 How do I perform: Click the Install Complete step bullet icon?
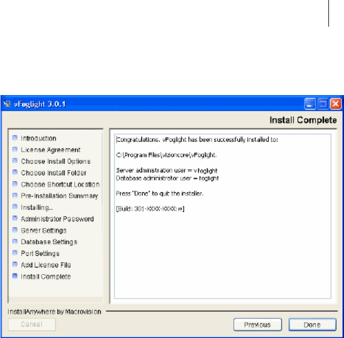(15, 276)
